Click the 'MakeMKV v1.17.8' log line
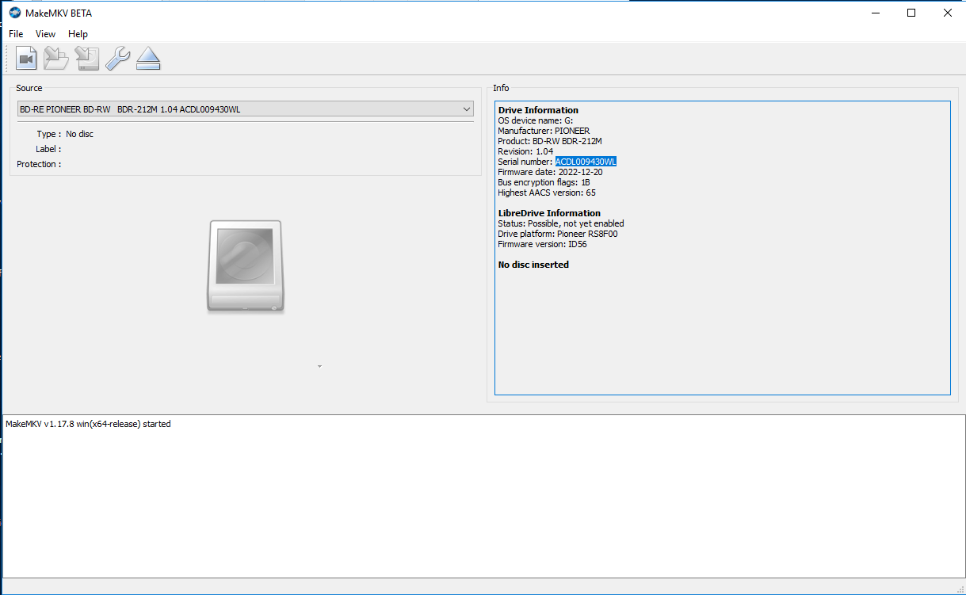The width and height of the screenshot is (966, 595). pyautogui.click(x=88, y=424)
